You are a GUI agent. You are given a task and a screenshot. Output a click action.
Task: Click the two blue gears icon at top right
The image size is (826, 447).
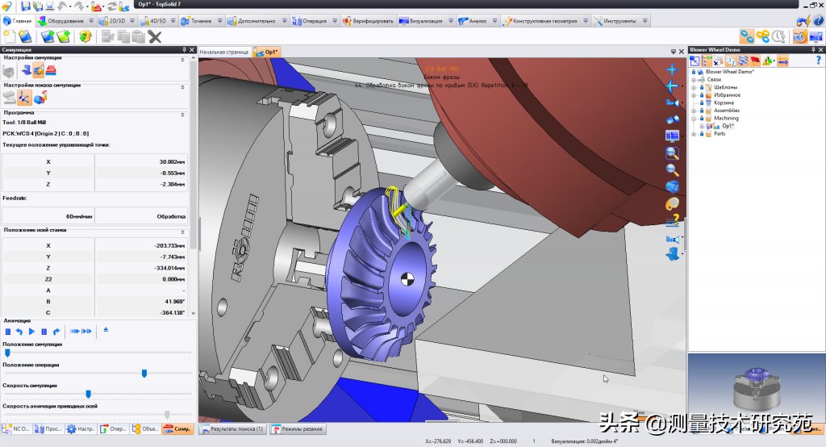[x=747, y=36]
